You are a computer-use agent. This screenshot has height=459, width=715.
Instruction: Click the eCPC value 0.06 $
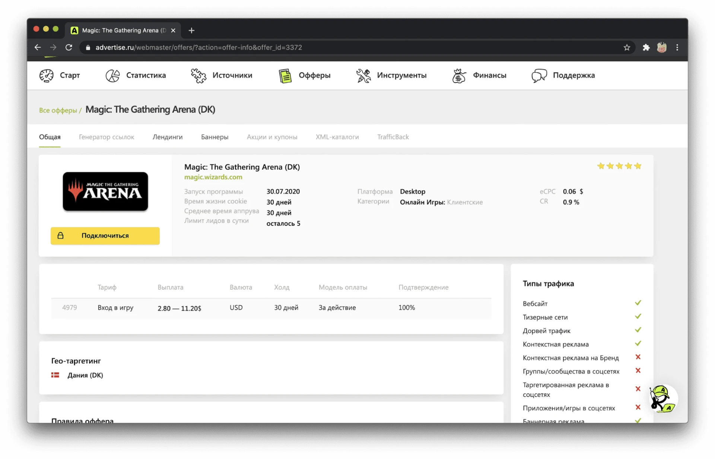point(573,191)
